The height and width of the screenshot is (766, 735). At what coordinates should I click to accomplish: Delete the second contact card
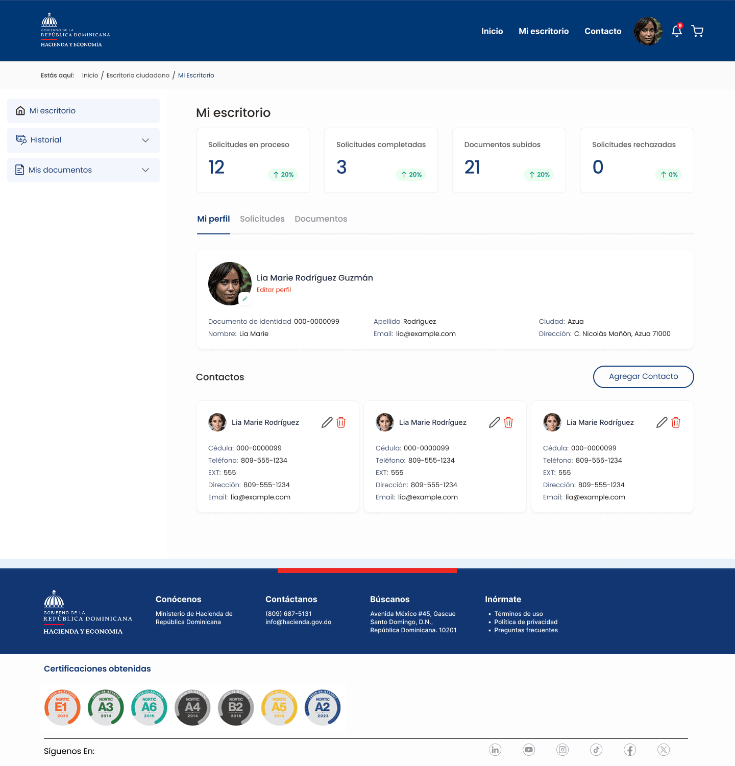point(508,422)
